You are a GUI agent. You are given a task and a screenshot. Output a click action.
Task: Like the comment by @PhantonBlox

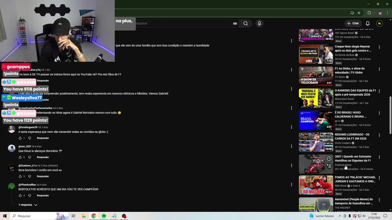(20, 196)
